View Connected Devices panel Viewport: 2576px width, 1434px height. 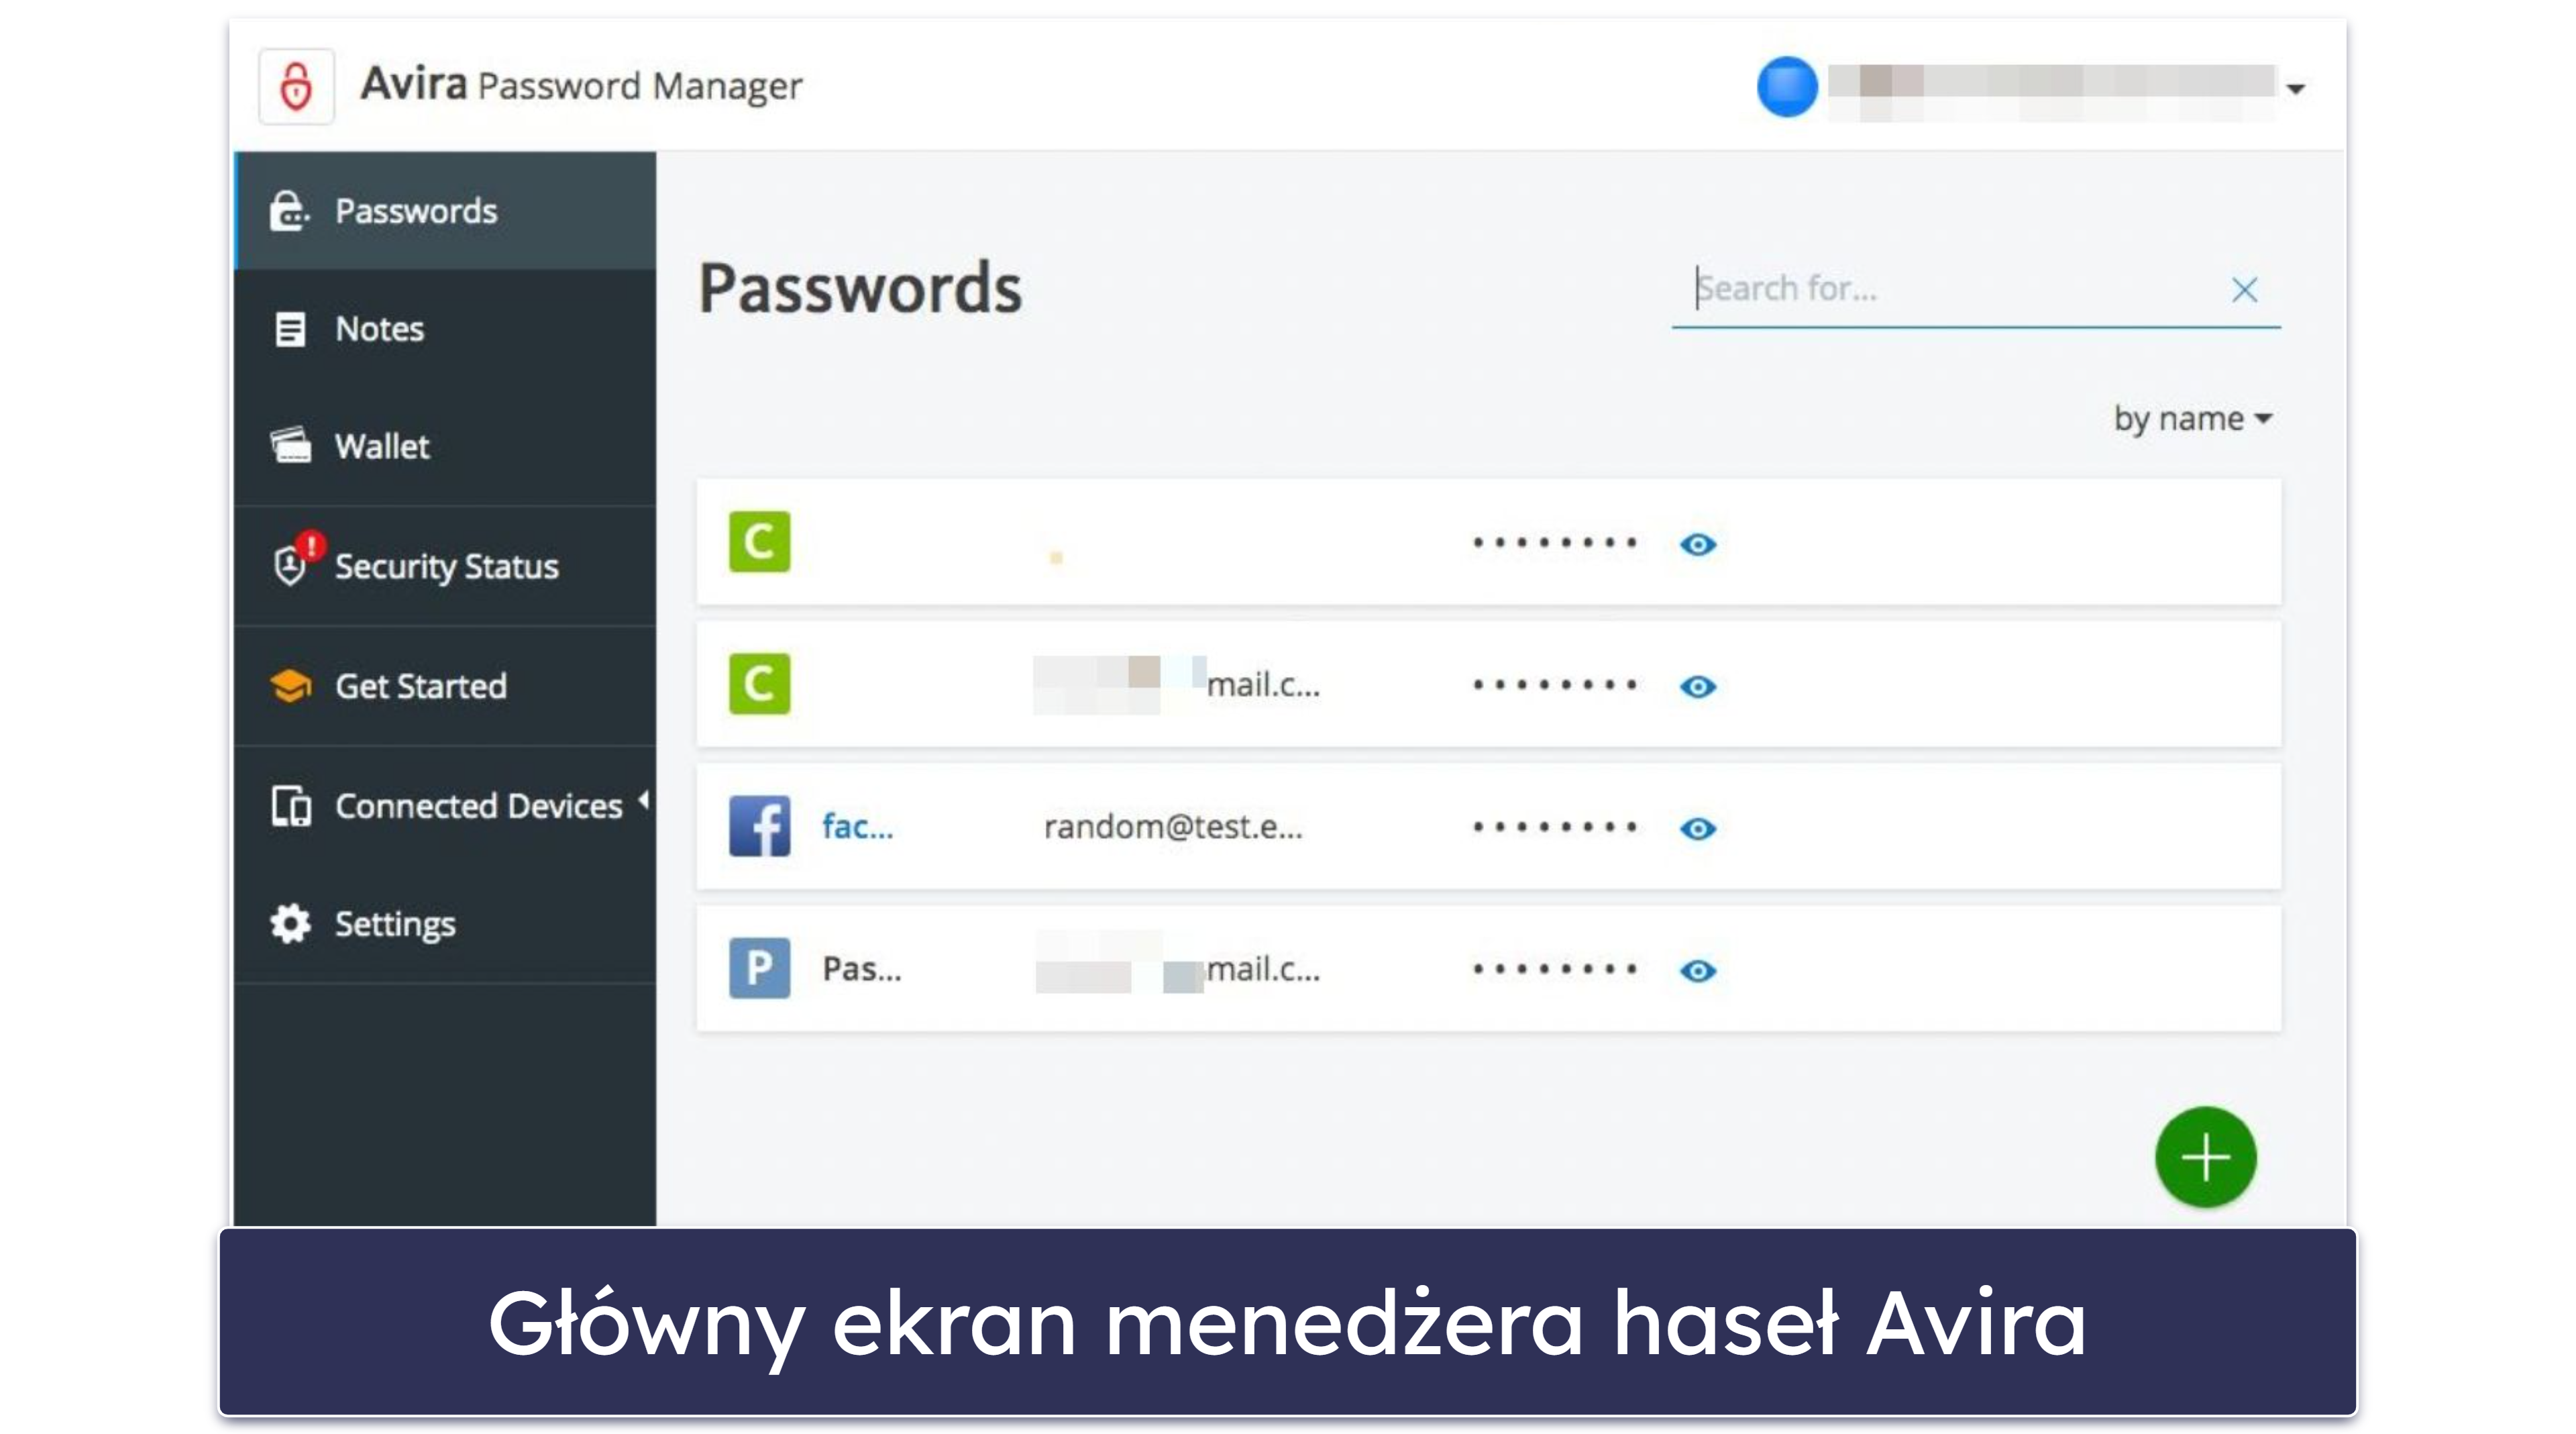point(450,803)
